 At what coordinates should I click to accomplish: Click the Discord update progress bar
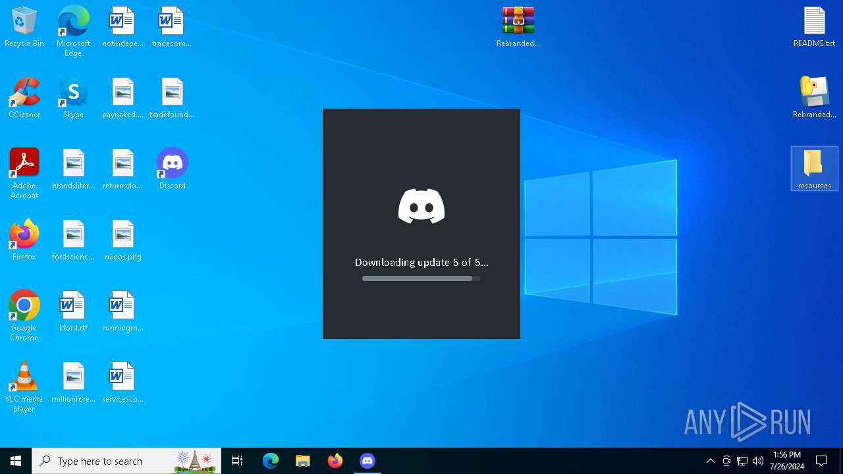coord(421,278)
